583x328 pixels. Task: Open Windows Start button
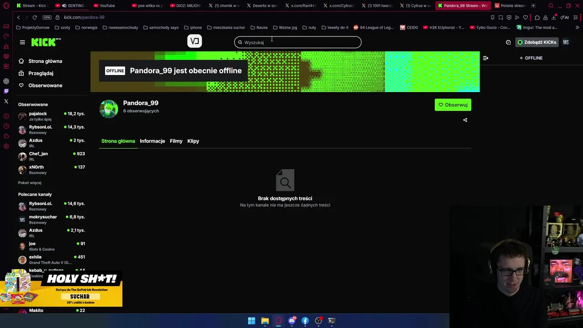pyautogui.click(x=251, y=321)
